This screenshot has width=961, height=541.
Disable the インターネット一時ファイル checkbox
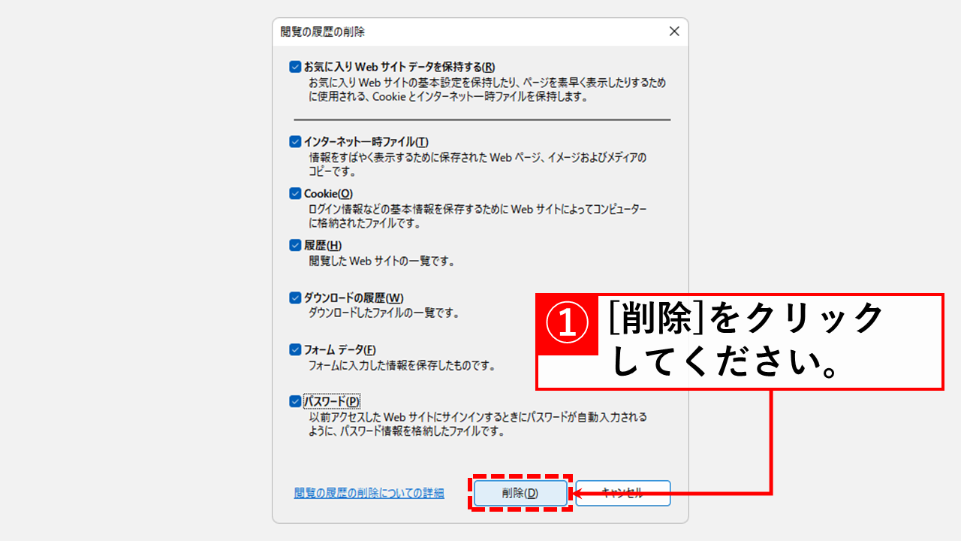[294, 142]
